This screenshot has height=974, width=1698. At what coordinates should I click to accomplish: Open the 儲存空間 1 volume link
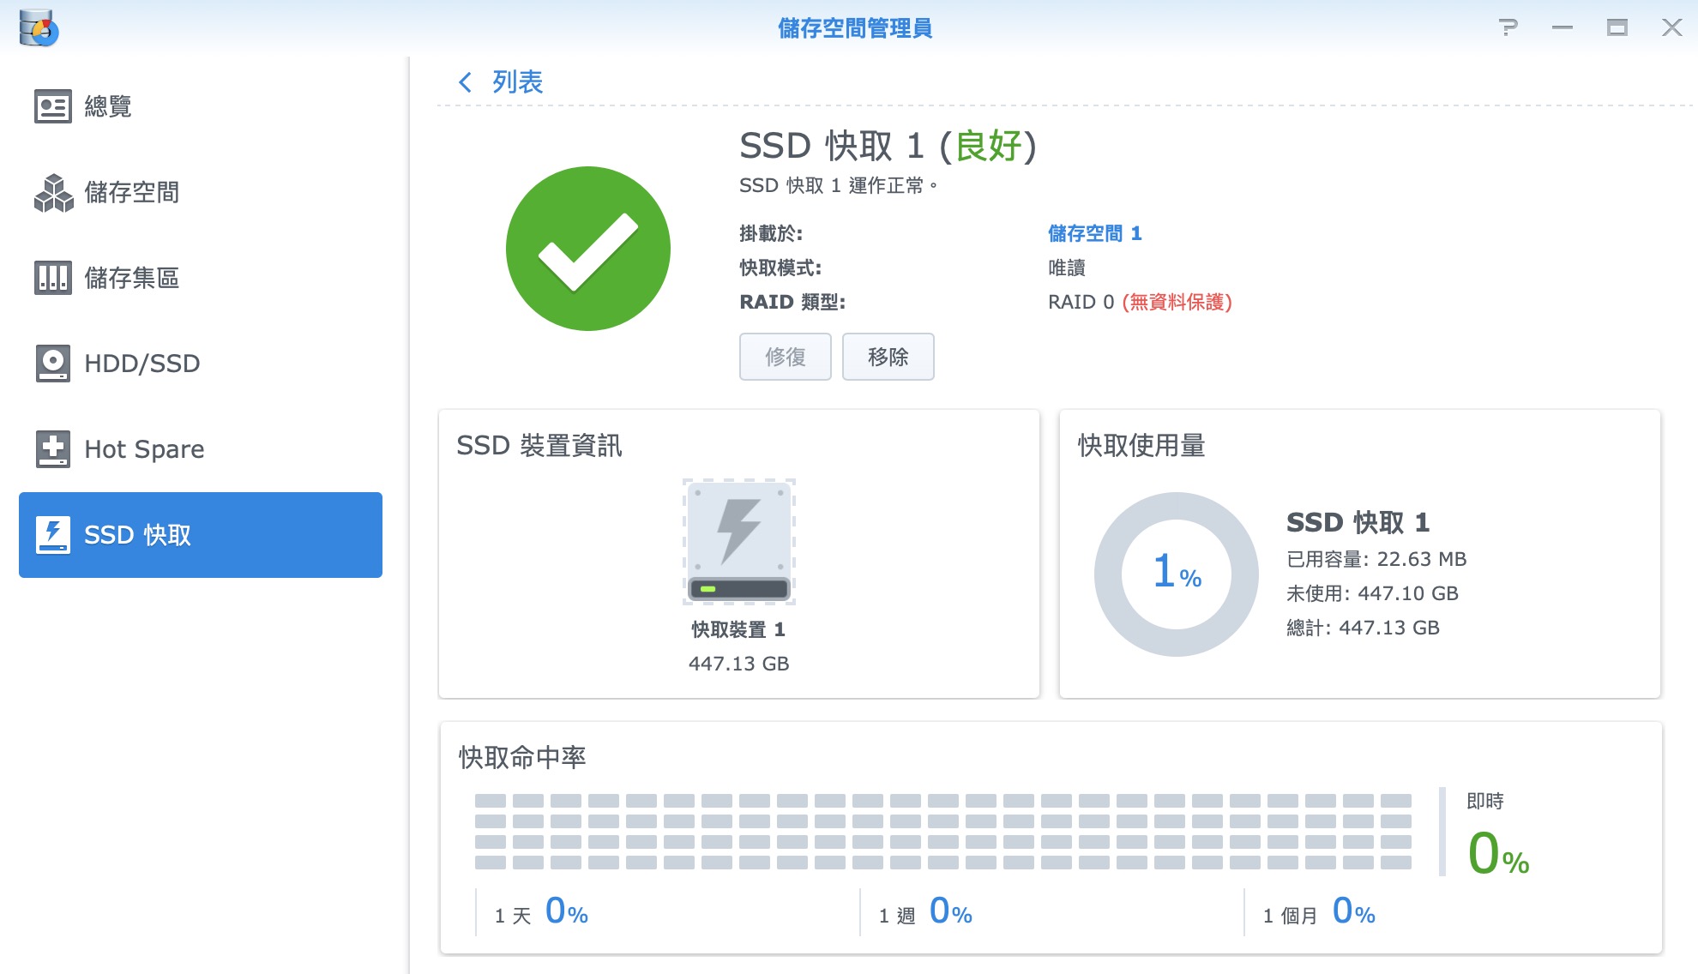tap(1094, 233)
